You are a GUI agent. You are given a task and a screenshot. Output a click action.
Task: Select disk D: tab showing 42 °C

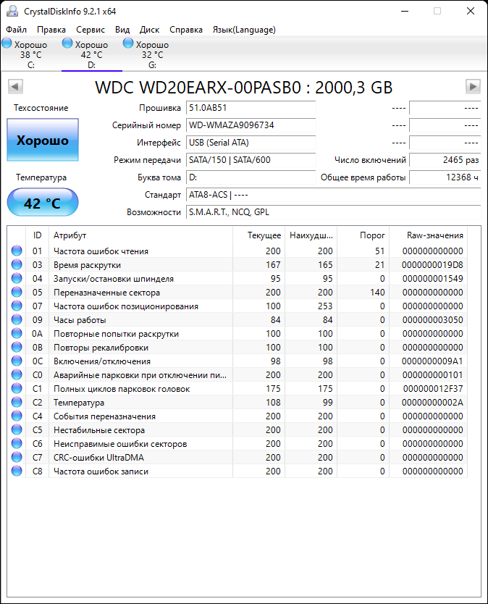[92, 54]
